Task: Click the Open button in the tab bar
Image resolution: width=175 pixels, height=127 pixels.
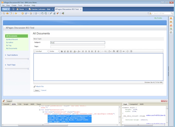Action: coord(6,9)
